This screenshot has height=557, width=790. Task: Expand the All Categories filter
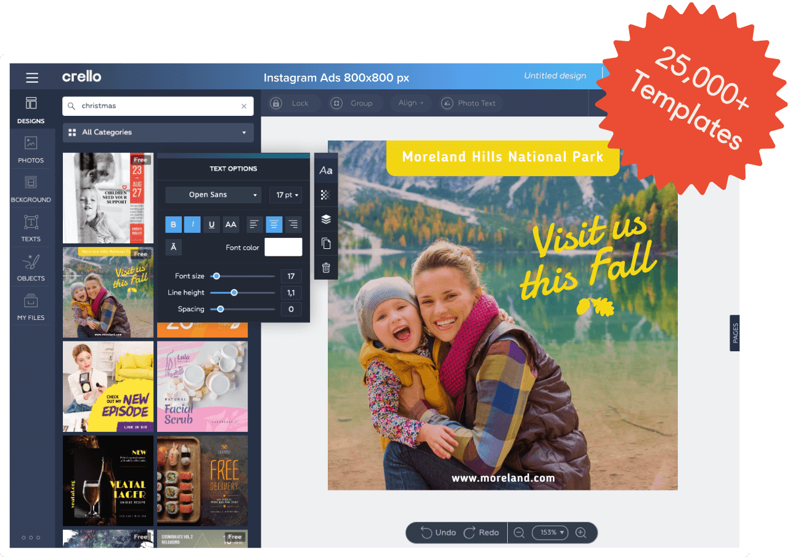point(158,132)
